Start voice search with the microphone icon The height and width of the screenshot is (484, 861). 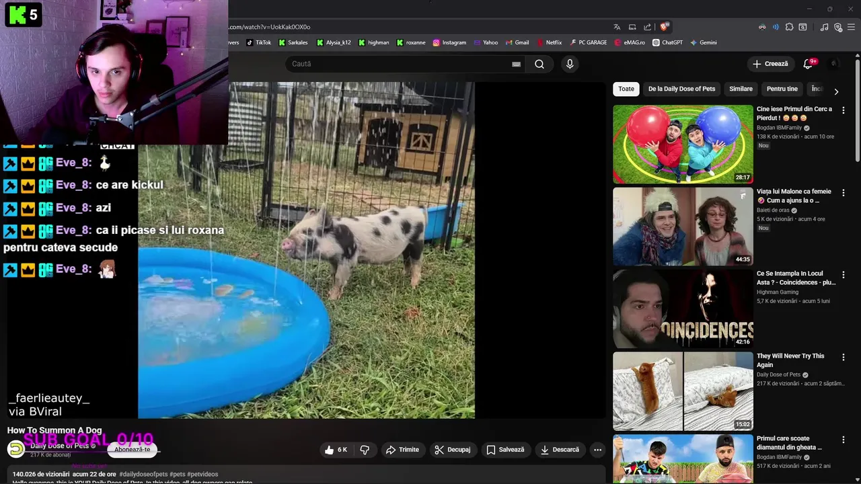[570, 64]
